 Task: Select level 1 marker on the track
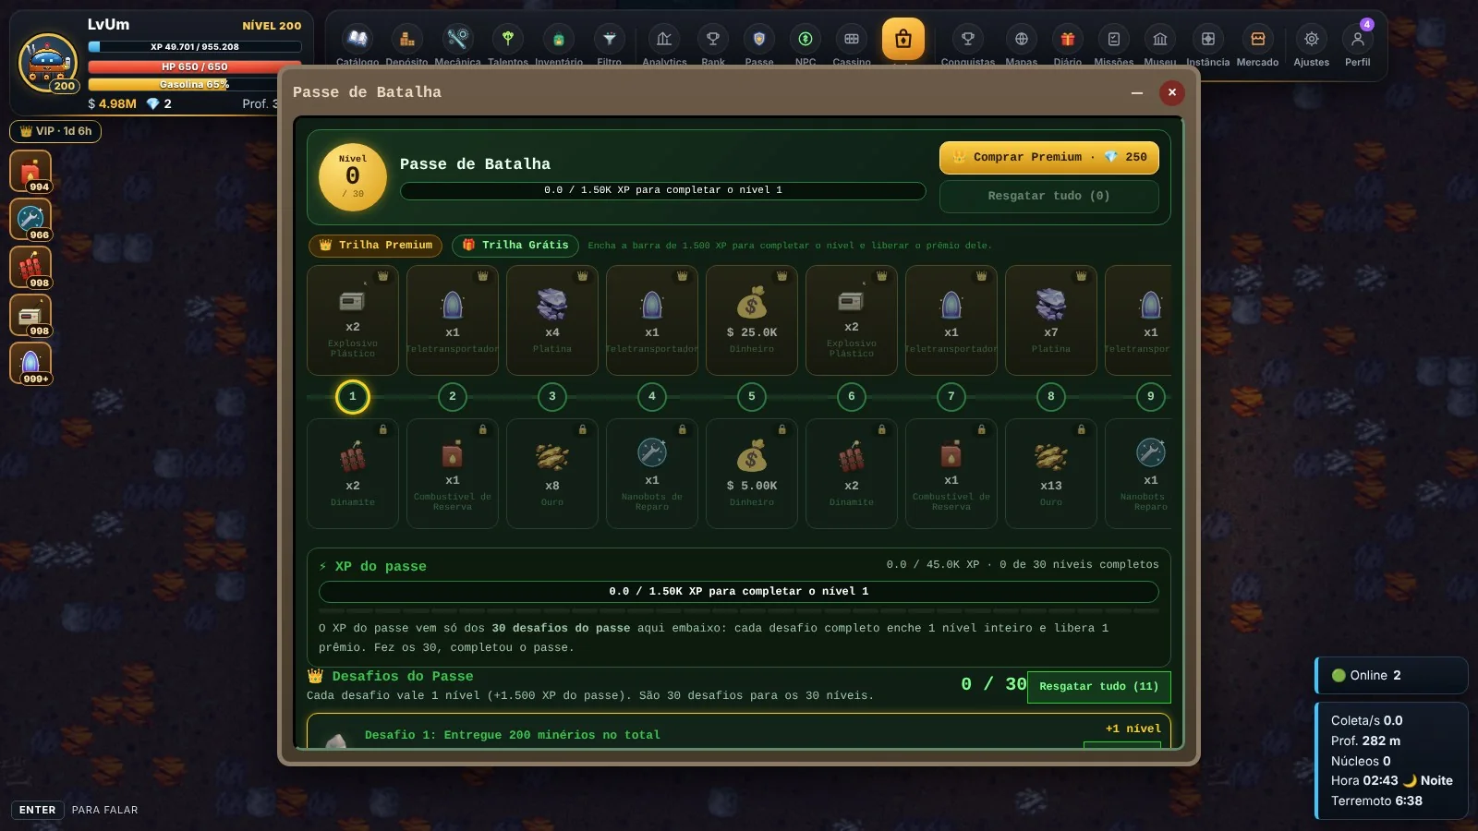coord(353,397)
